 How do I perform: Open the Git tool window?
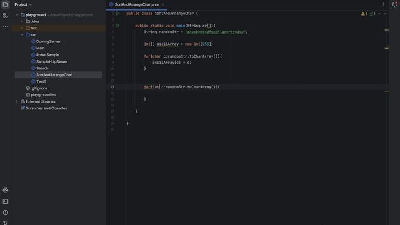(6, 222)
